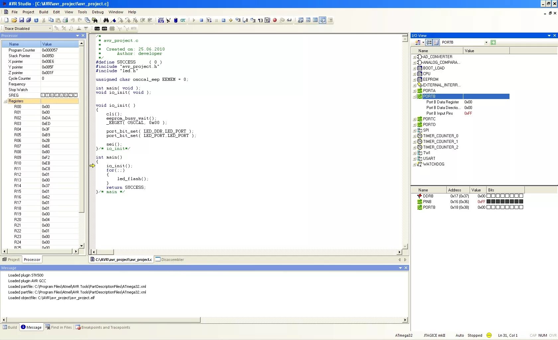Open the Tools menu
The width and height of the screenshot is (558, 340).
82,12
